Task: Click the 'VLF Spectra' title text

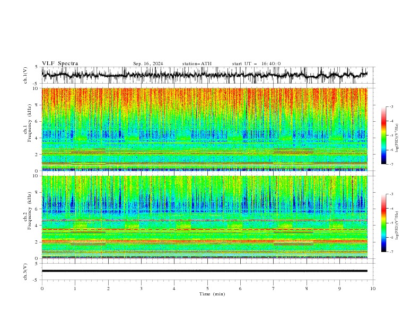Action: tap(60, 64)
